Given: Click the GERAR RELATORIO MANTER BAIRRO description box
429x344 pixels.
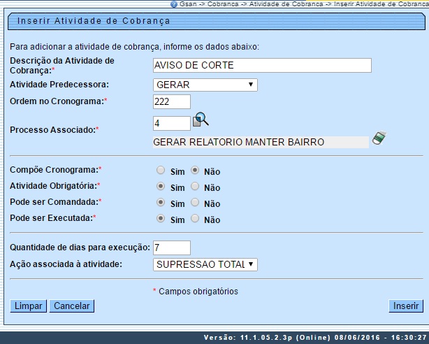Looking at the screenshot, I should point(261,142).
